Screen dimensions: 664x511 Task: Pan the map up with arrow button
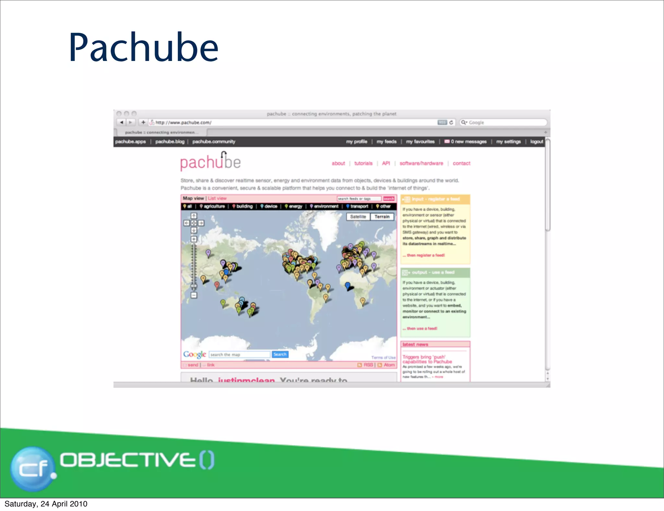coord(194,216)
